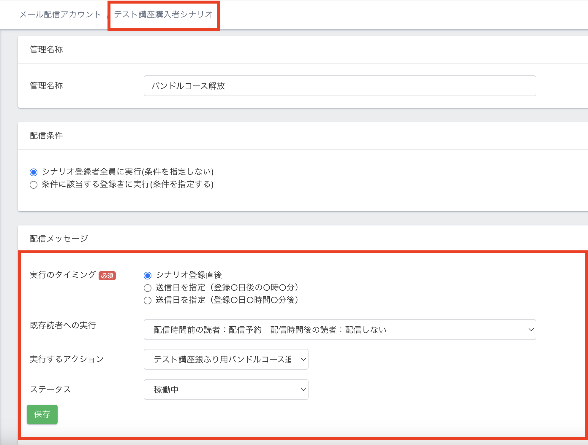The width and height of the screenshot is (588, 445).
Task: Open the テスト講座購入者シナリオ breadcrumb link
Action: pyautogui.click(x=163, y=14)
